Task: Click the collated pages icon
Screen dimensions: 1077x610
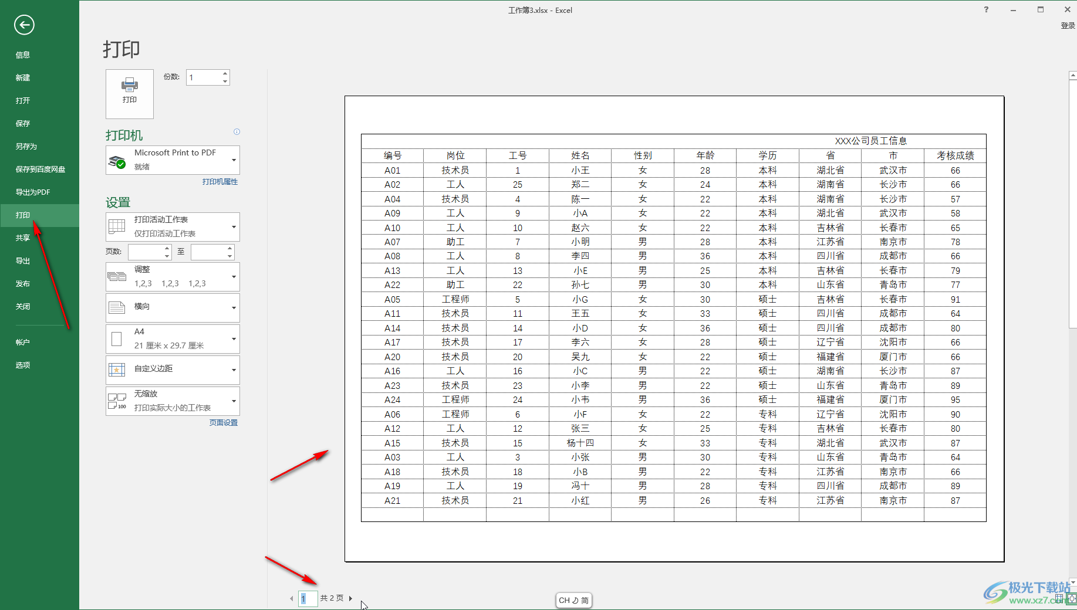Action: [x=117, y=276]
